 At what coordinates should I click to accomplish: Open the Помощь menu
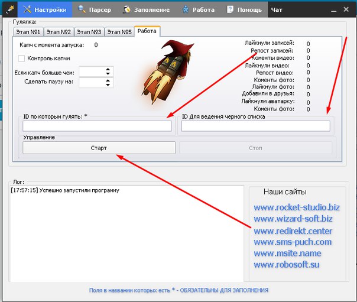click(x=244, y=9)
